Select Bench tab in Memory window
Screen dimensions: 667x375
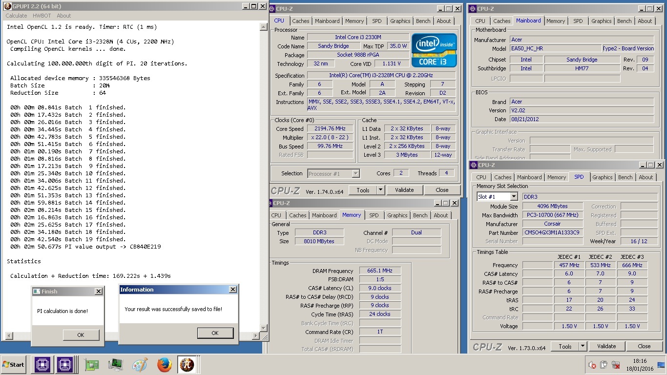[420, 215]
